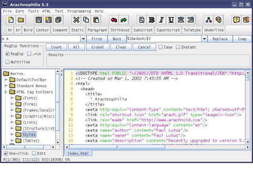Click the Teletype tag button
This screenshot has height=189, width=253.
192,30
